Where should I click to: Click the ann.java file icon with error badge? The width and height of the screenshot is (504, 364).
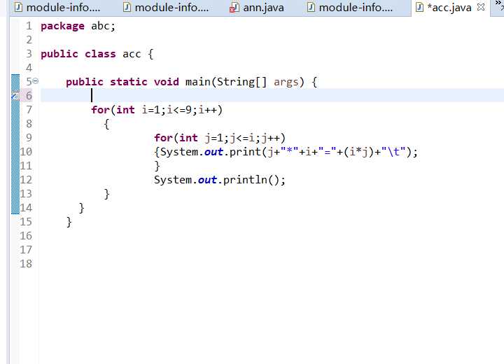coord(234,8)
